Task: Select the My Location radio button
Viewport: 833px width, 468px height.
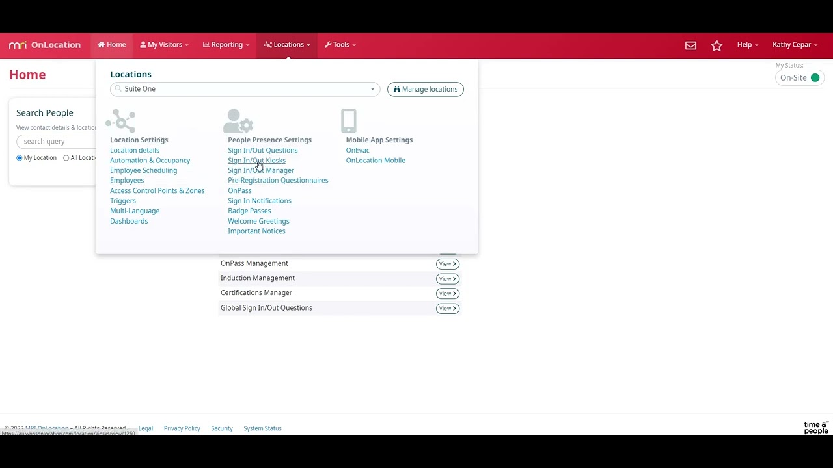Action: 20,158
